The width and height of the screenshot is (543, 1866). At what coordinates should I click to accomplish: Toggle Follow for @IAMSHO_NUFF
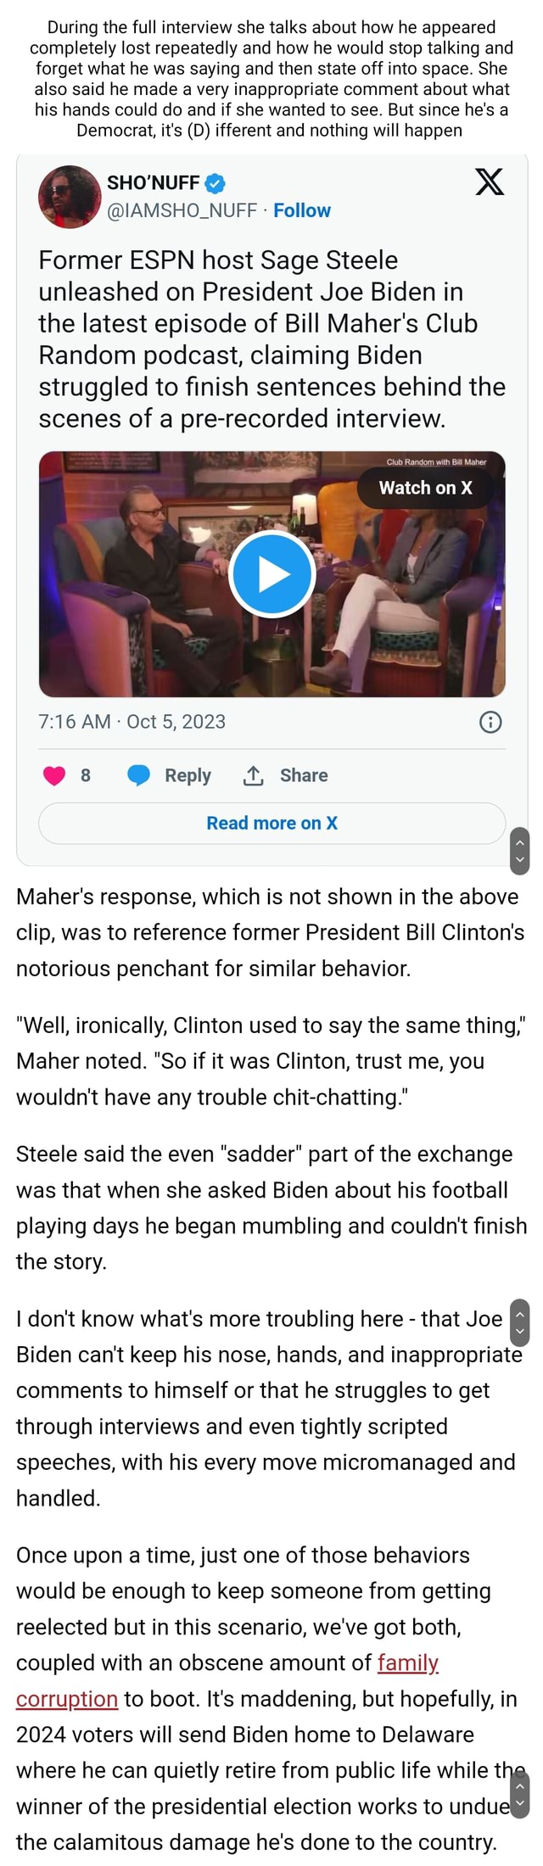pyautogui.click(x=303, y=210)
